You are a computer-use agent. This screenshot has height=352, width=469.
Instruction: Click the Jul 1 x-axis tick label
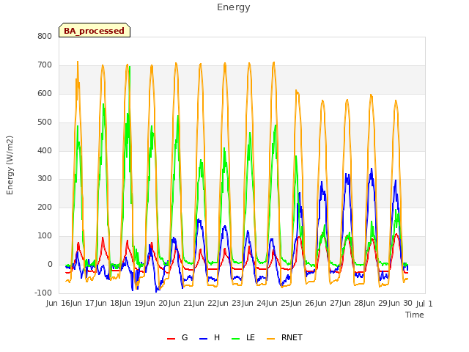point(424,304)
